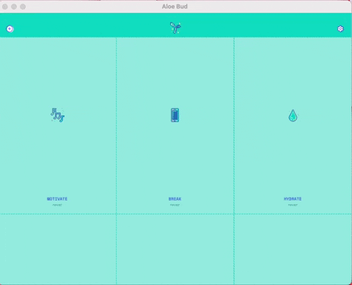Click 'never' under BREAK

tap(175, 205)
